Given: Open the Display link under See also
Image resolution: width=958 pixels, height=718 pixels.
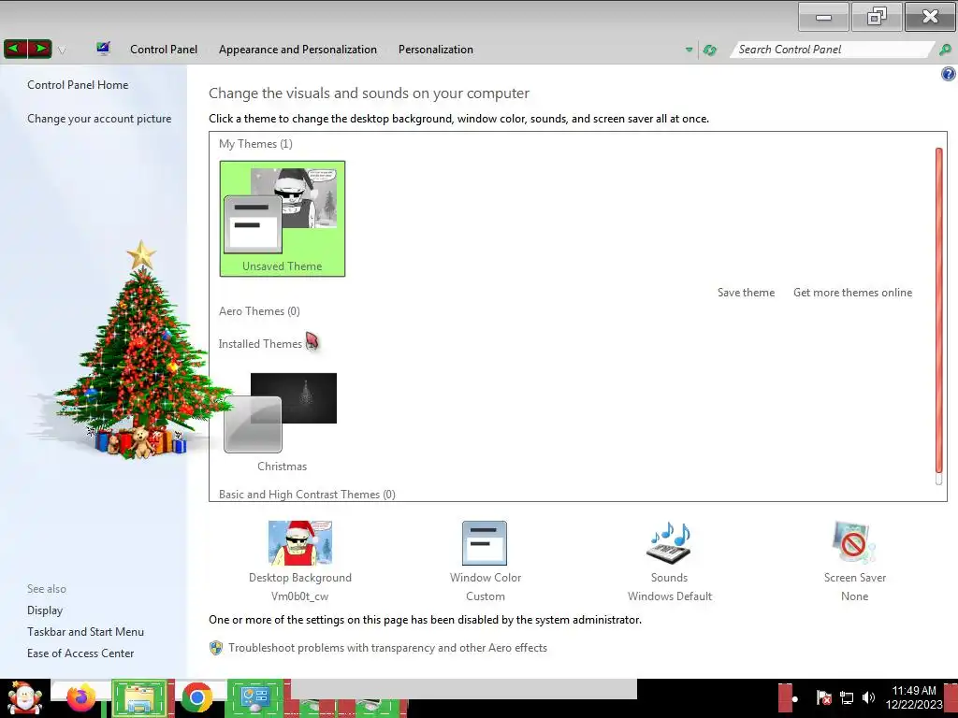Looking at the screenshot, I should [x=45, y=610].
